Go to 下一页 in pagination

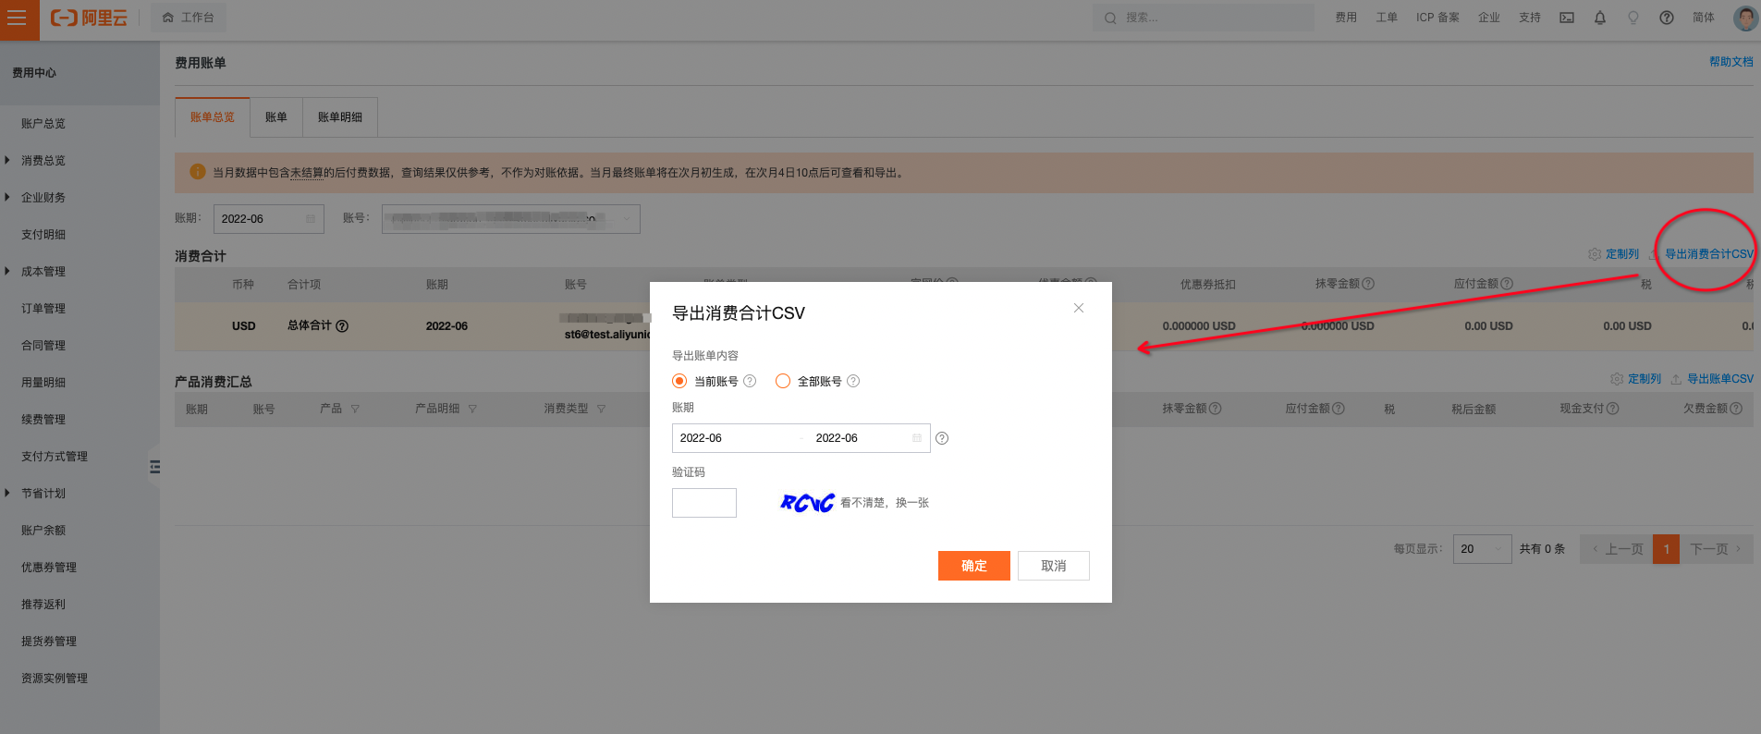coord(1716,549)
